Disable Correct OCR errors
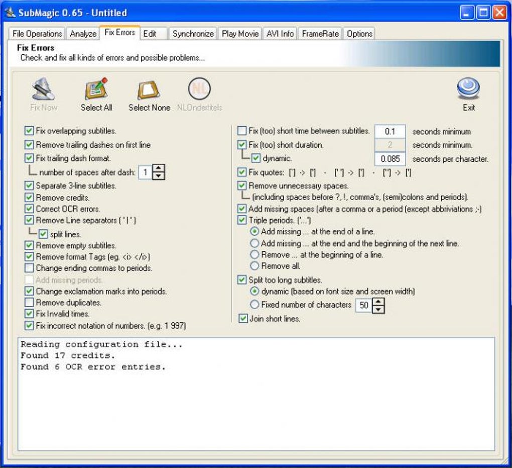 [x=29, y=209]
